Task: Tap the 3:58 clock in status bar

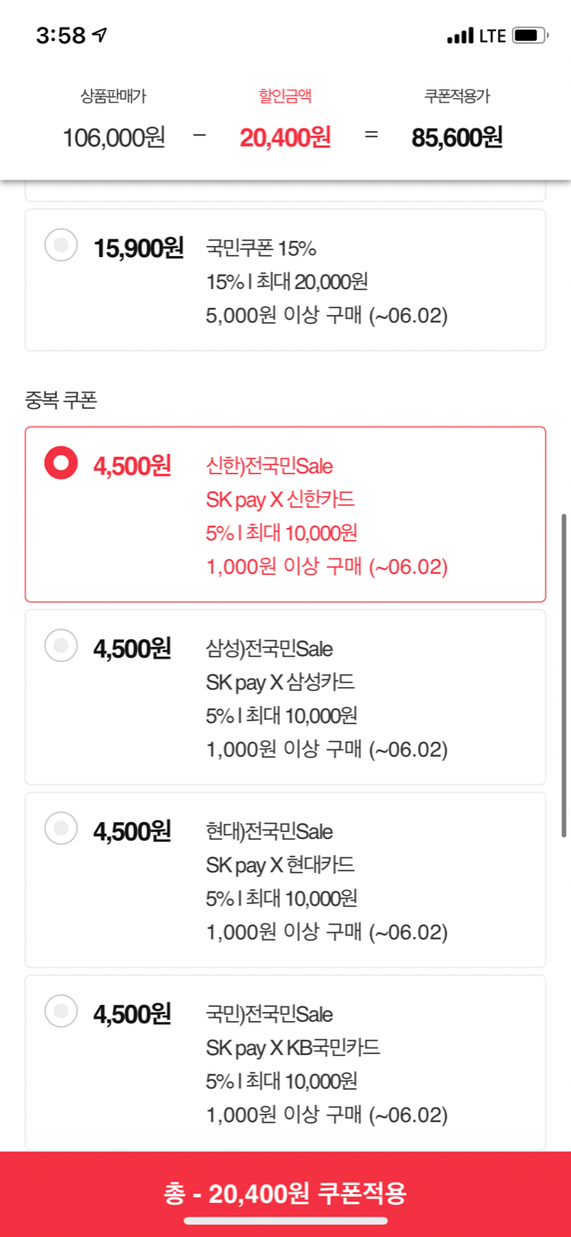Action: point(61,36)
